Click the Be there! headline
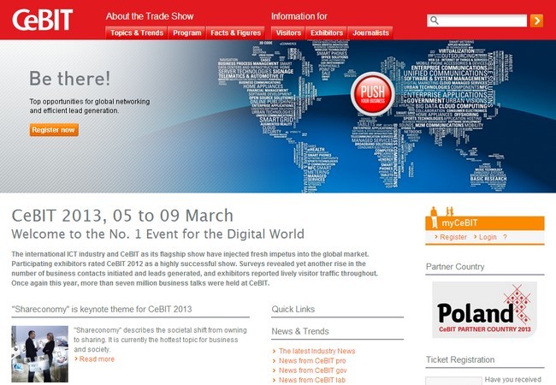556x385 pixels. point(70,79)
